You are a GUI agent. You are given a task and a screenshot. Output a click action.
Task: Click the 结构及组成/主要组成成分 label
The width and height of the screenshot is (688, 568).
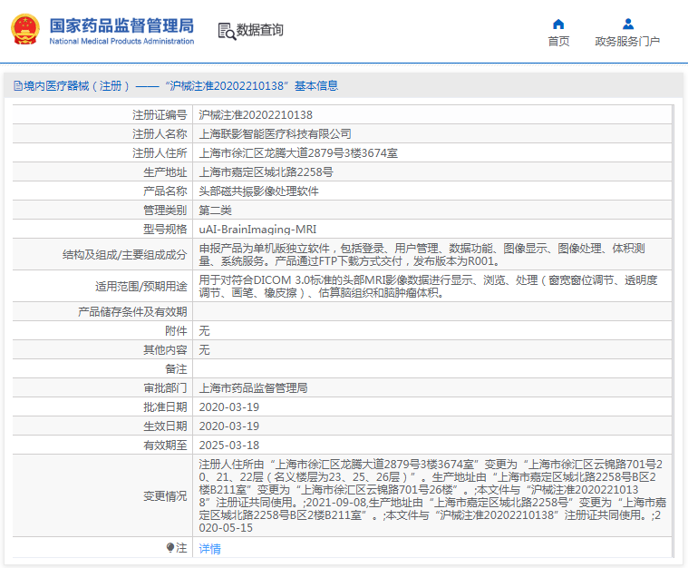[124, 255]
